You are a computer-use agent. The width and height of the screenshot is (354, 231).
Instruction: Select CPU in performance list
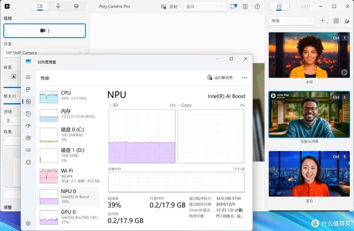(x=69, y=96)
